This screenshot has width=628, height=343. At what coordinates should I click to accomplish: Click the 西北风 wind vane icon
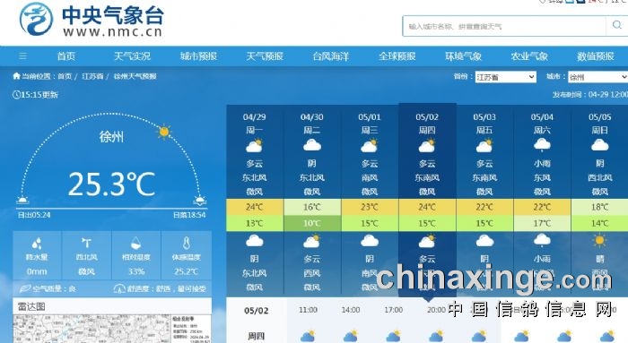pyautogui.click(x=86, y=243)
